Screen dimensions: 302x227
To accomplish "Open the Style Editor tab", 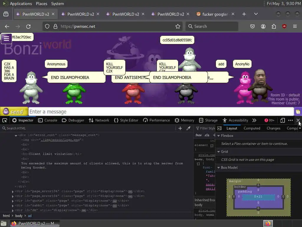I will pos(126,121).
